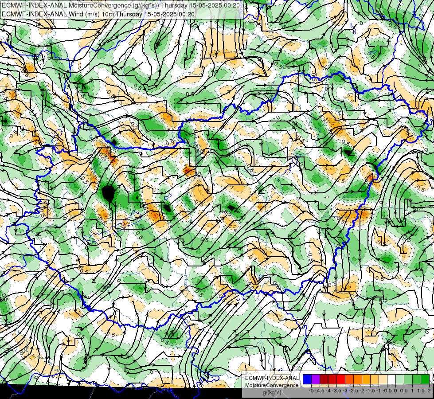Click the palest green swatch between 0 and 0.5

[400, 379]
